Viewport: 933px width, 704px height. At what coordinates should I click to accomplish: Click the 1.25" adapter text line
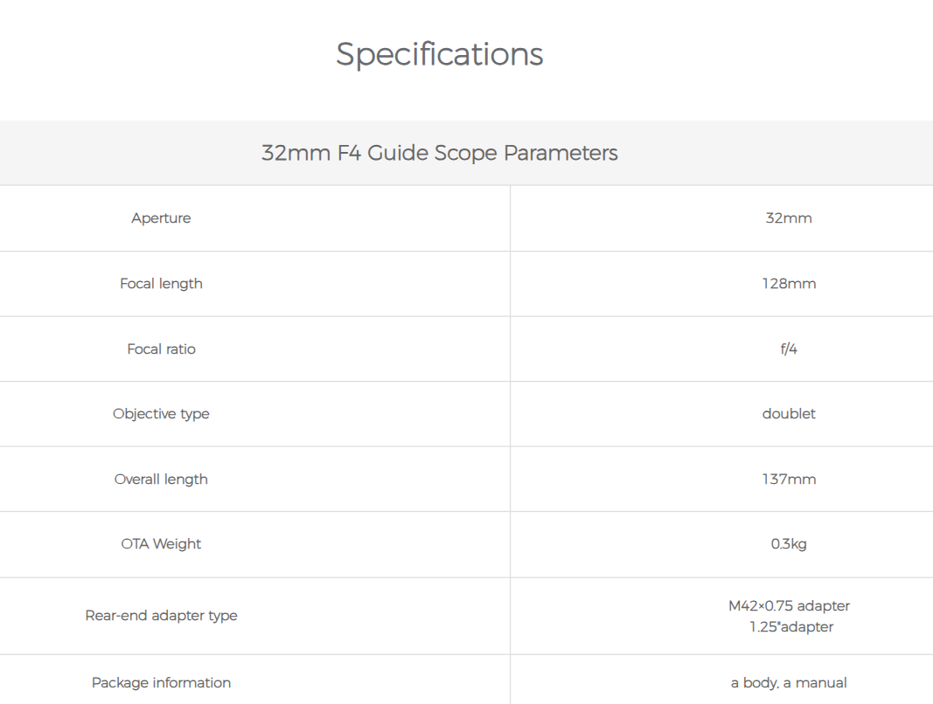tap(790, 627)
